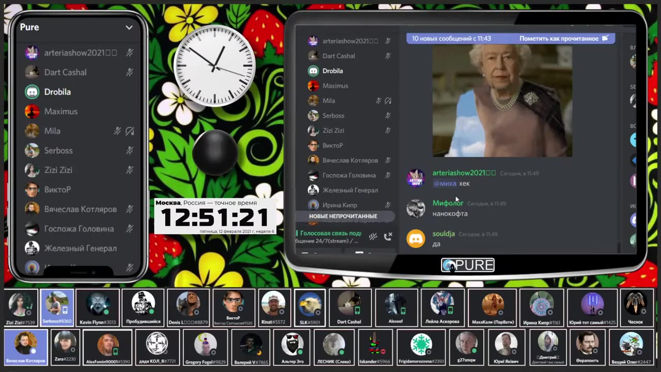Click Mila's deafened headphone icon in monitor list
The image size is (661, 372).
point(388,101)
